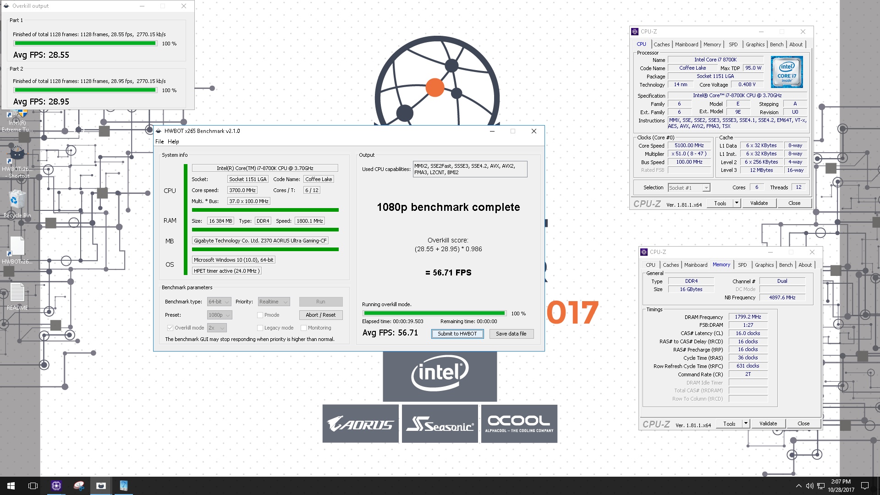Open the Priority Realtime dropdown
The height and width of the screenshot is (495, 880).
pyautogui.click(x=274, y=302)
